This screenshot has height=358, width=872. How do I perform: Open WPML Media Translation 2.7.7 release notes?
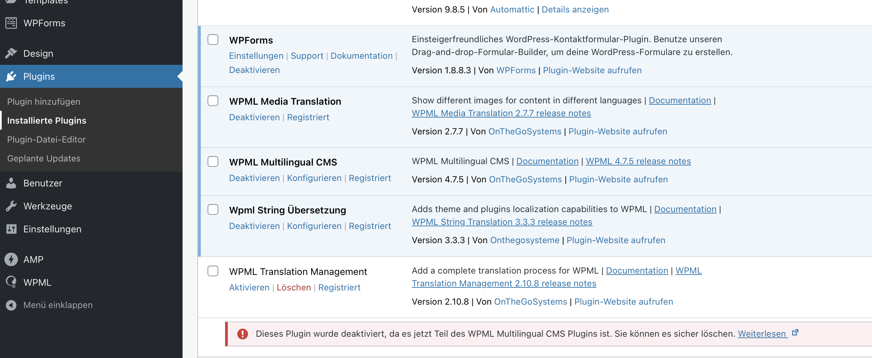pos(501,113)
